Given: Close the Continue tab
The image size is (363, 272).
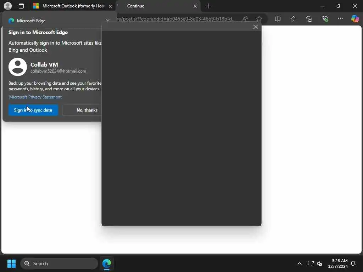Looking at the screenshot, I should pyautogui.click(x=195, y=6).
